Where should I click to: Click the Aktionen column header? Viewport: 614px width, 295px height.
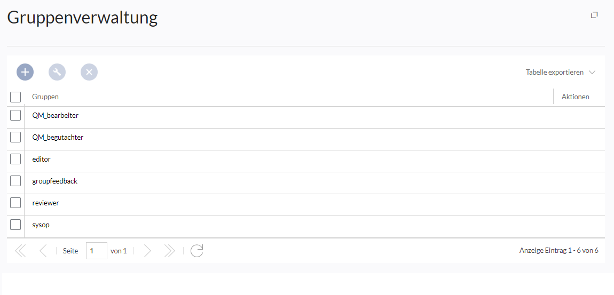(x=575, y=97)
